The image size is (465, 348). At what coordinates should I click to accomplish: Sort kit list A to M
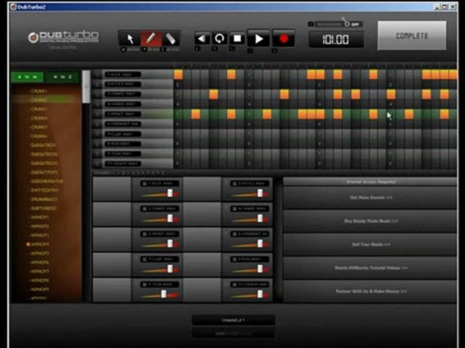point(27,77)
